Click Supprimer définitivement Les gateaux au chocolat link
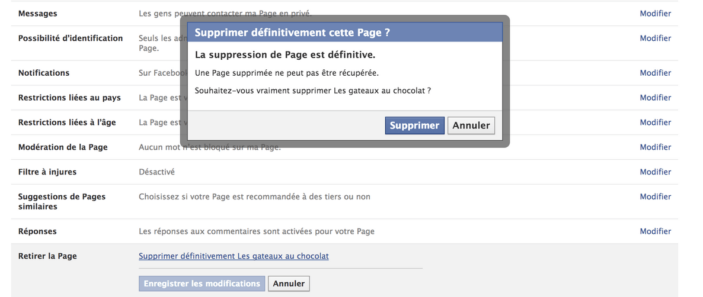This screenshot has height=297, width=703. point(234,256)
